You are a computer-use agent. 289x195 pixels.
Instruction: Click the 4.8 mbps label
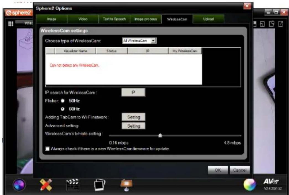click(x=232, y=143)
